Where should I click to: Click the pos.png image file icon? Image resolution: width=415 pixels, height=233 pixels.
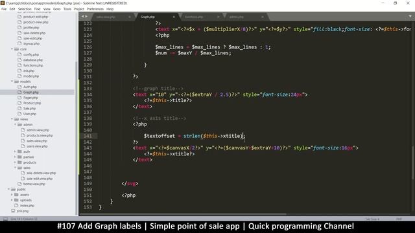click(x=13, y=211)
